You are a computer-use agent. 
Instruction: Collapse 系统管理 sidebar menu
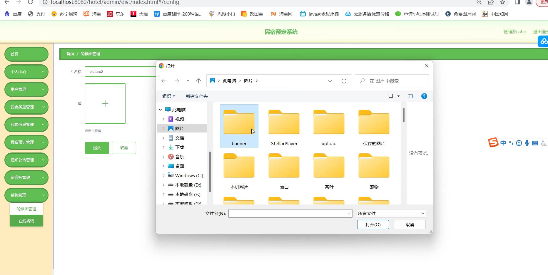(26, 195)
